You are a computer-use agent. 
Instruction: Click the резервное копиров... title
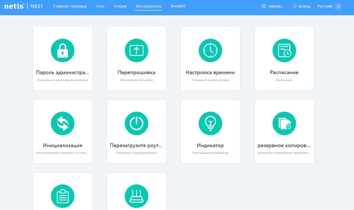284,145
